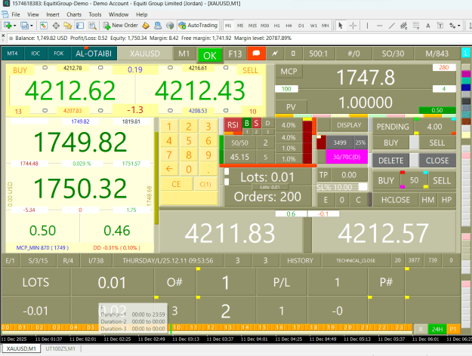
Task: Select the text label tool
Action: coord(440,26)
